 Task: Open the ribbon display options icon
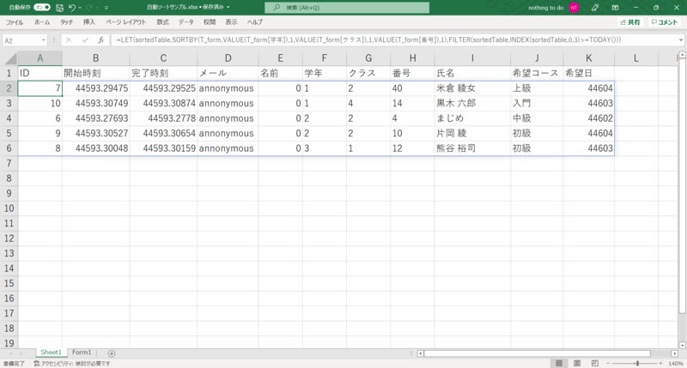(x=615, y=8)
